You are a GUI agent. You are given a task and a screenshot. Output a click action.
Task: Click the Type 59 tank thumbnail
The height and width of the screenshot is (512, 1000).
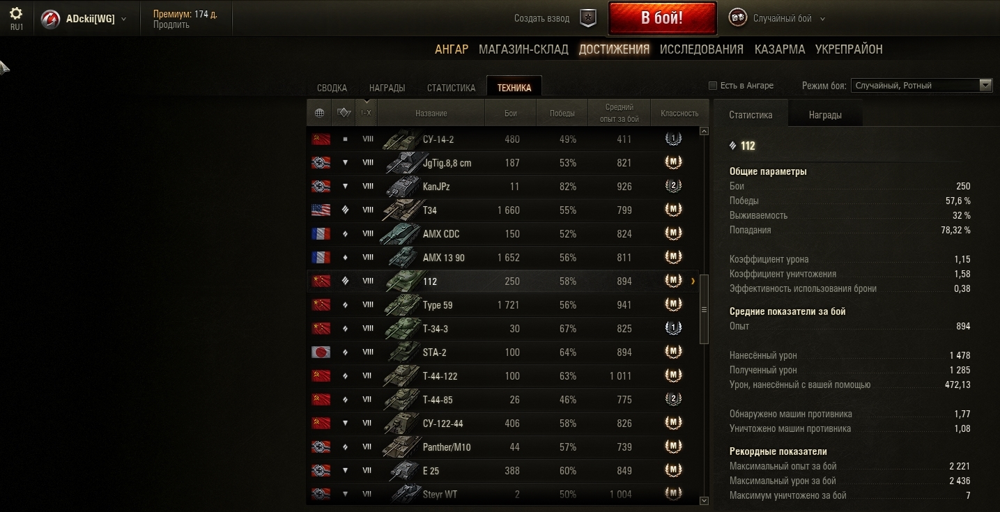coord(401,305)
